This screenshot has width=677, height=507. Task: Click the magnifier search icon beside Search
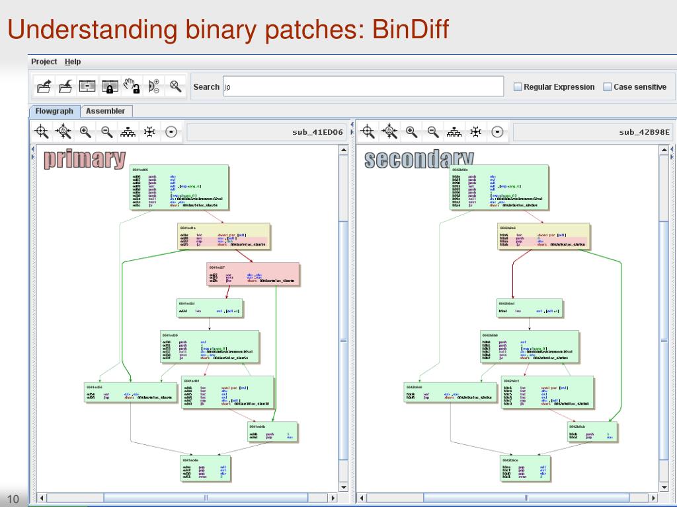(175, 86)
